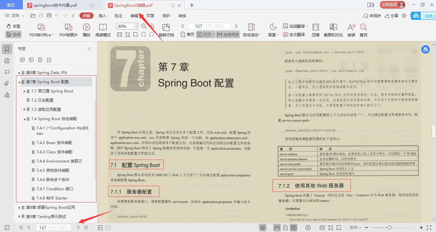
Task: Jump to last page button in status bar
Action: [x=86, y=228]
